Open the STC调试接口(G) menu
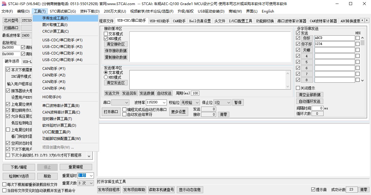Viewport: 371px width, 195px height. point(63,11)
